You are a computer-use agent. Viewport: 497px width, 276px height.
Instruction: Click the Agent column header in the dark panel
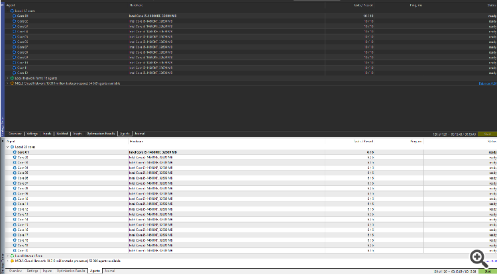[x=11, y=5]
